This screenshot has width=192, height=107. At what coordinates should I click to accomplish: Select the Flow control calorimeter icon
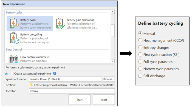point(14,59)
